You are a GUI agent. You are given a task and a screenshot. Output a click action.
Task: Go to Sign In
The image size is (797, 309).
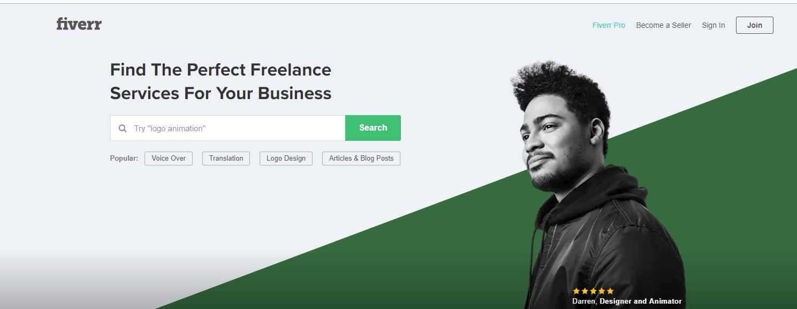pyautogui.click(x=713, y=25)
